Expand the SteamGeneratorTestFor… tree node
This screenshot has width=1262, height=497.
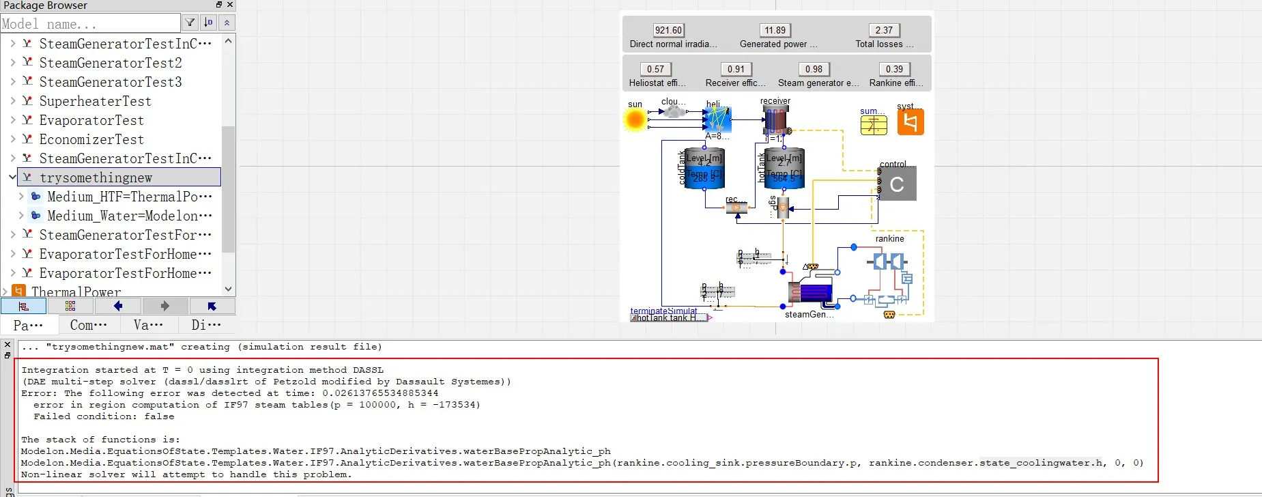12,235
